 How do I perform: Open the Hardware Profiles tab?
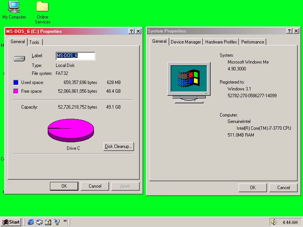point(221,42)
